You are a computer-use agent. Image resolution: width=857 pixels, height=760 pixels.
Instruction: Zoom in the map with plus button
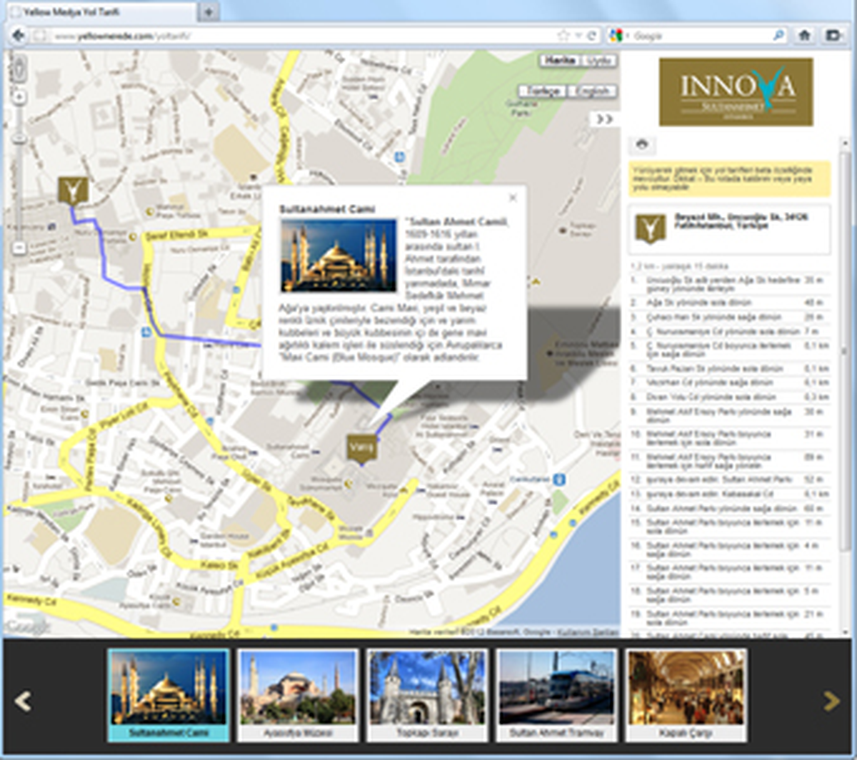point(20,96)
